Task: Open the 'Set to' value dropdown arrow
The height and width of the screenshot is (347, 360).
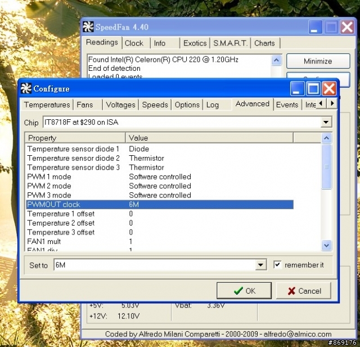Action: (x=260, y=265)
